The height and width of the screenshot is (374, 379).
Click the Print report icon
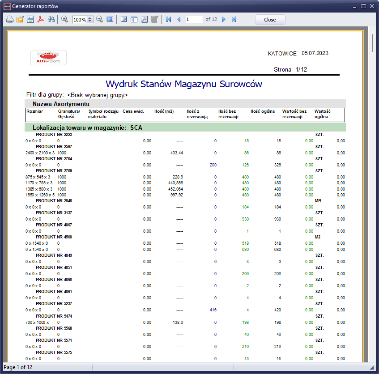(x=10, y=20)
